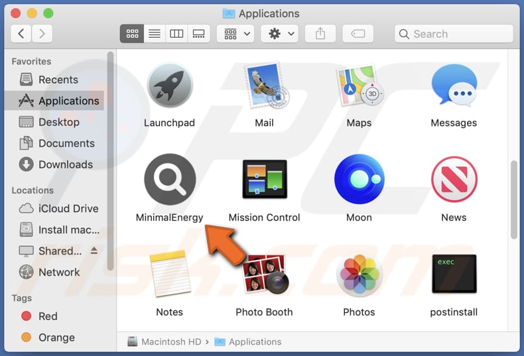
Task: Minimize the window with yellow button
Action: coord(32,13)
